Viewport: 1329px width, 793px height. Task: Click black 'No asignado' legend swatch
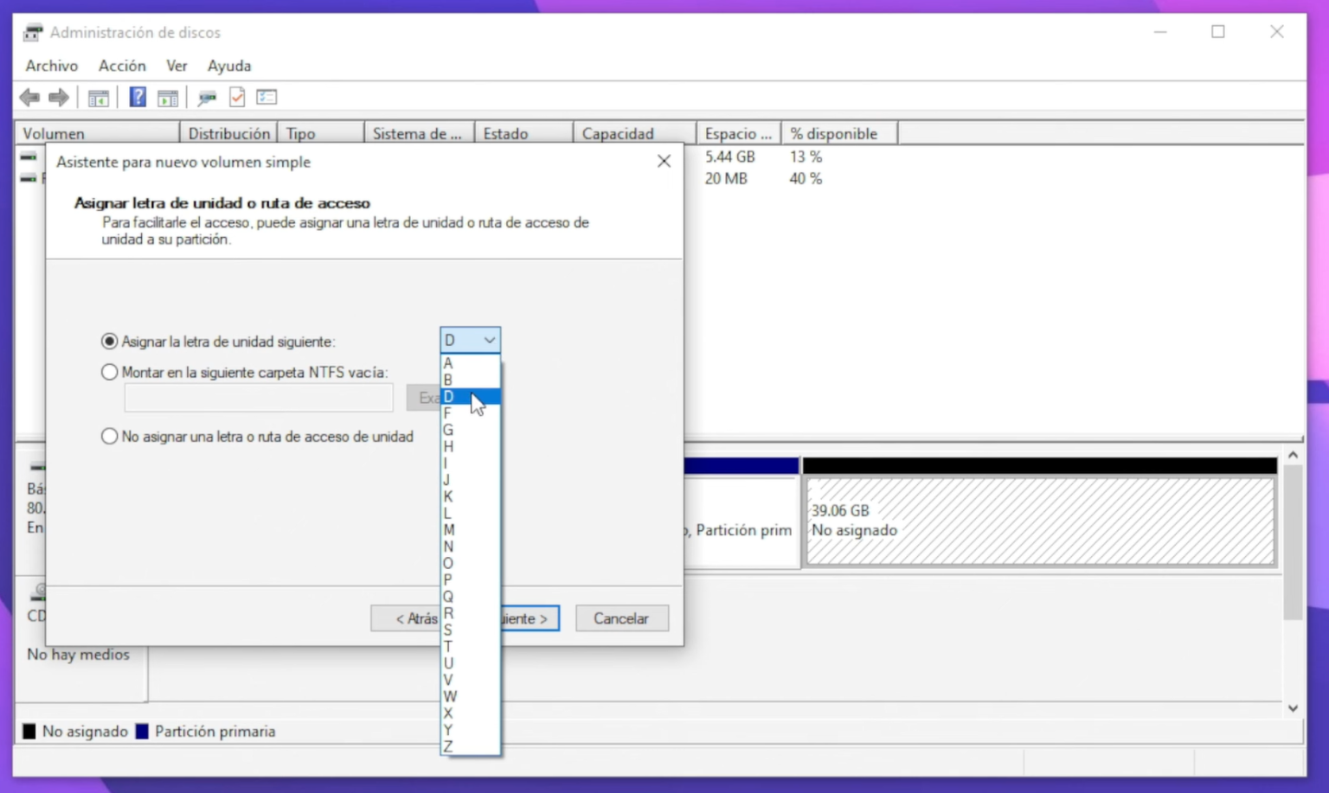coord(29,732)
